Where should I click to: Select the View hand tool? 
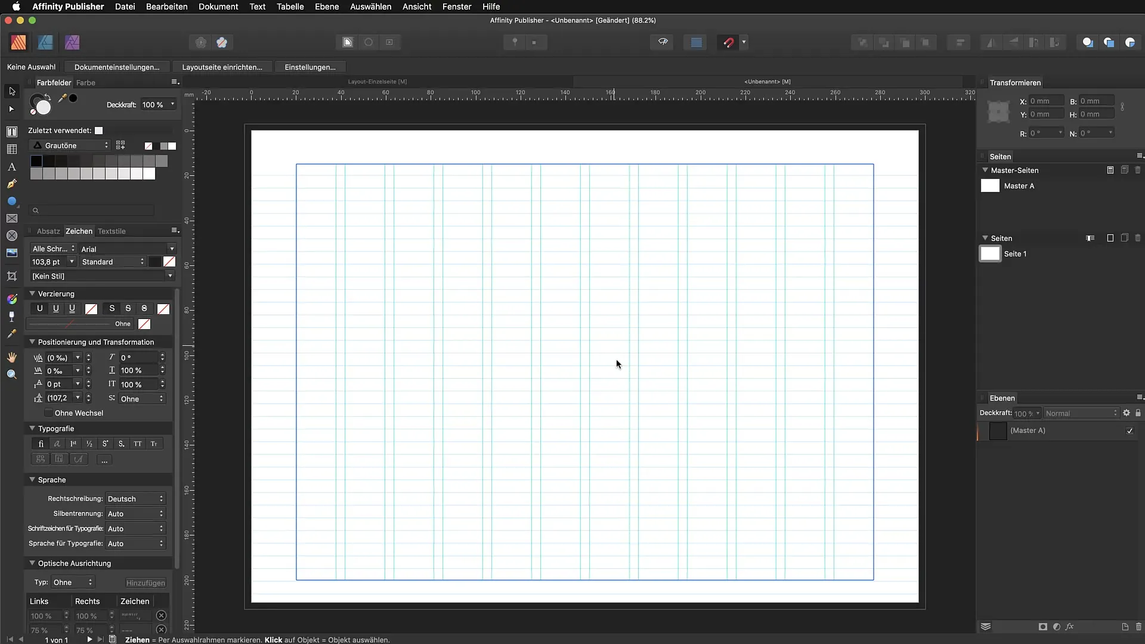(12, 357)
